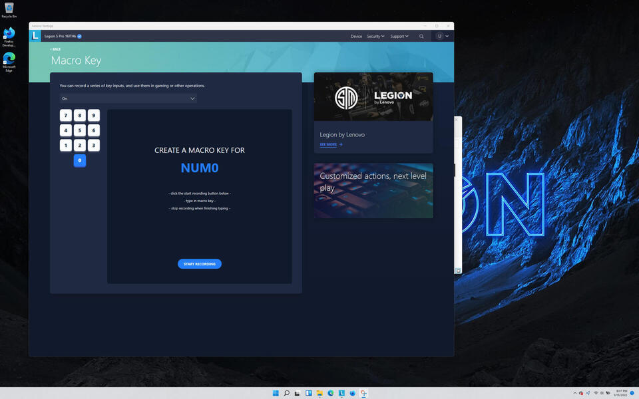Image resolution: width=639 pixels, height=399 pixels.
Task: Click the Macro Key page title
Action: [76, 61]
